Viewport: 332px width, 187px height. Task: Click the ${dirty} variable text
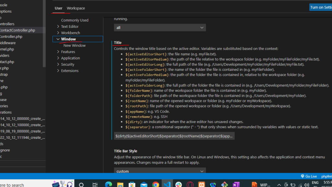(134, 122)
